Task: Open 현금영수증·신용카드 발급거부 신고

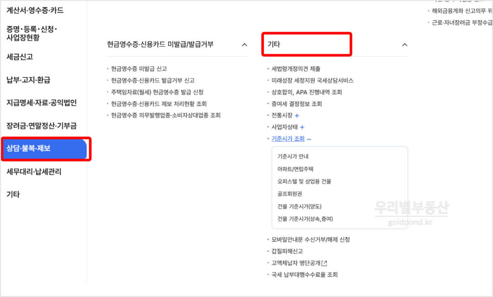Action: (153, 80)
